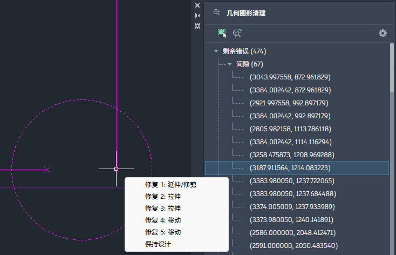Click the magenta X marker on the horizontal line

click(46, 170)
